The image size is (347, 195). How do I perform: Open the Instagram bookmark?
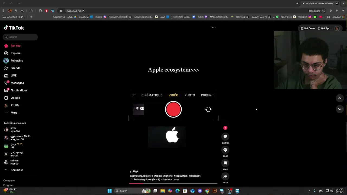305,17
